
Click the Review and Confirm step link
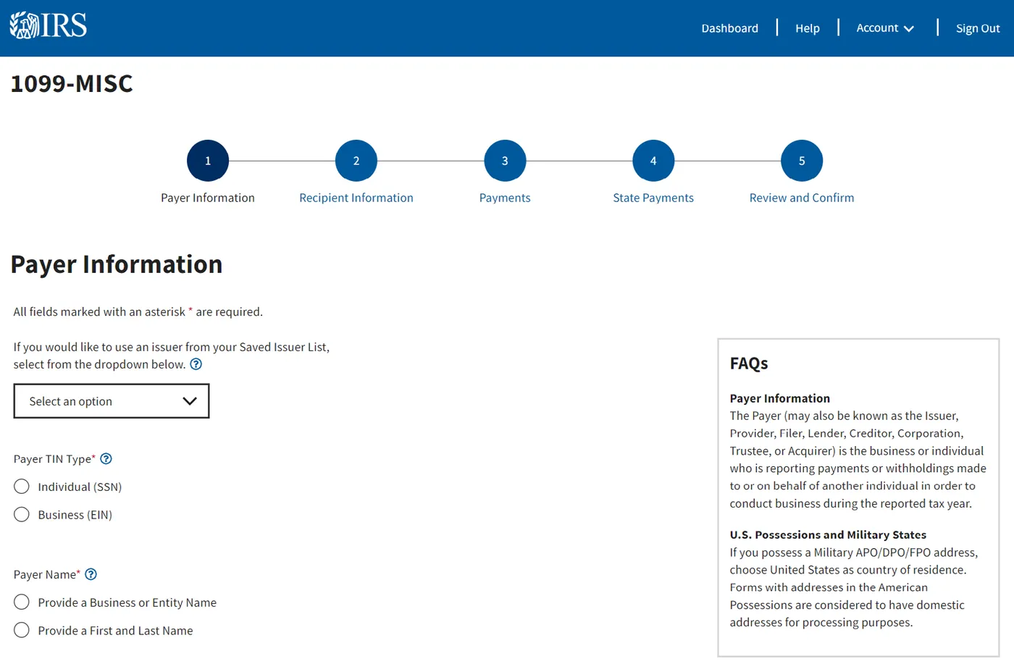[x=802, y=198]
